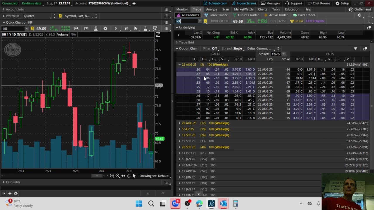The image size is (374, 210).
Task: Open Windows Calculator from taskbar
Action: 236,203
